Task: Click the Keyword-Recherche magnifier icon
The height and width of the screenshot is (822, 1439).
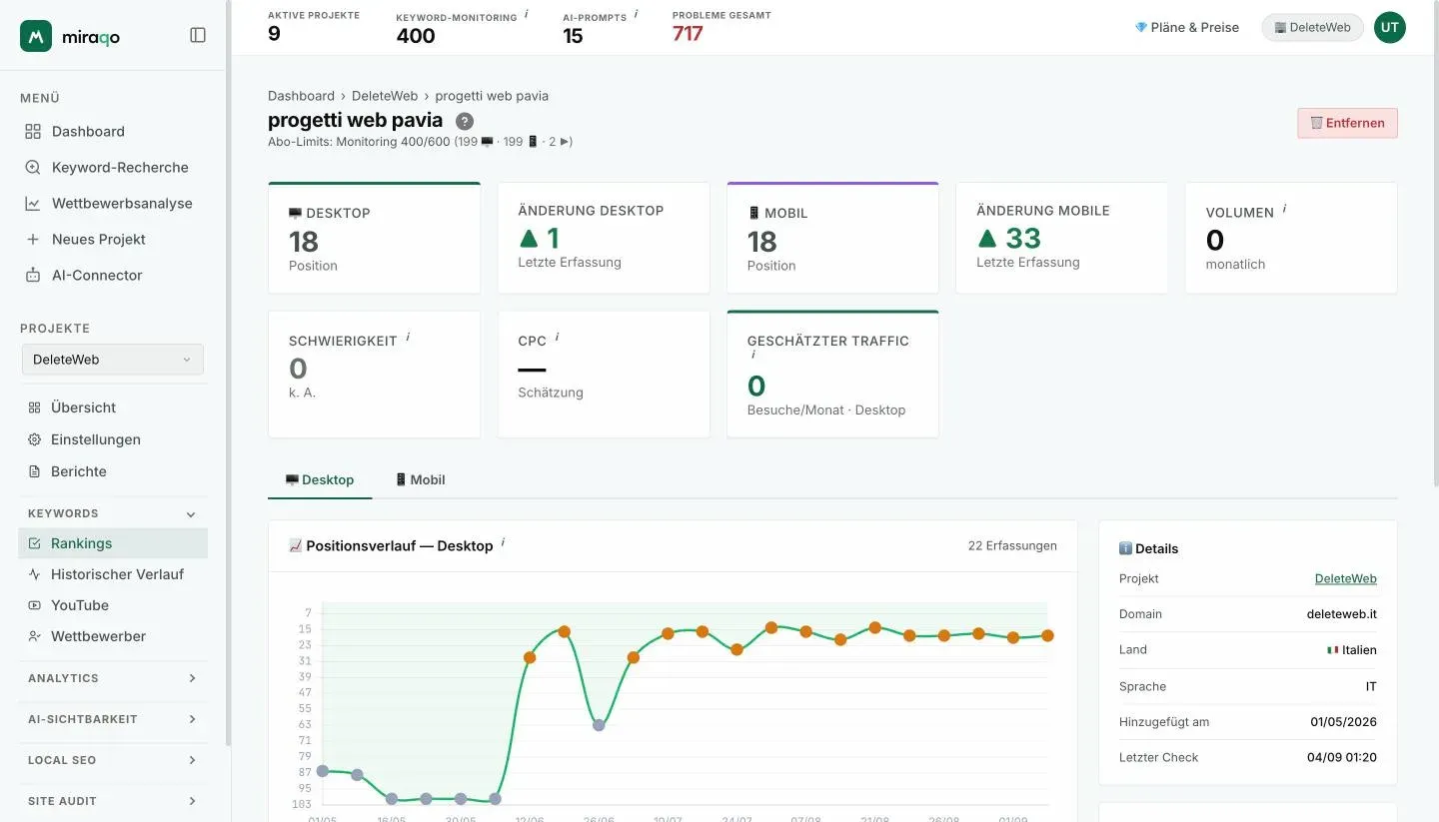Action: tap(33, 168)
